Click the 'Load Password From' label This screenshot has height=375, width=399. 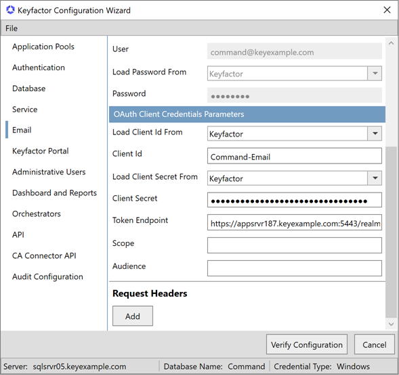click(149, 72)
